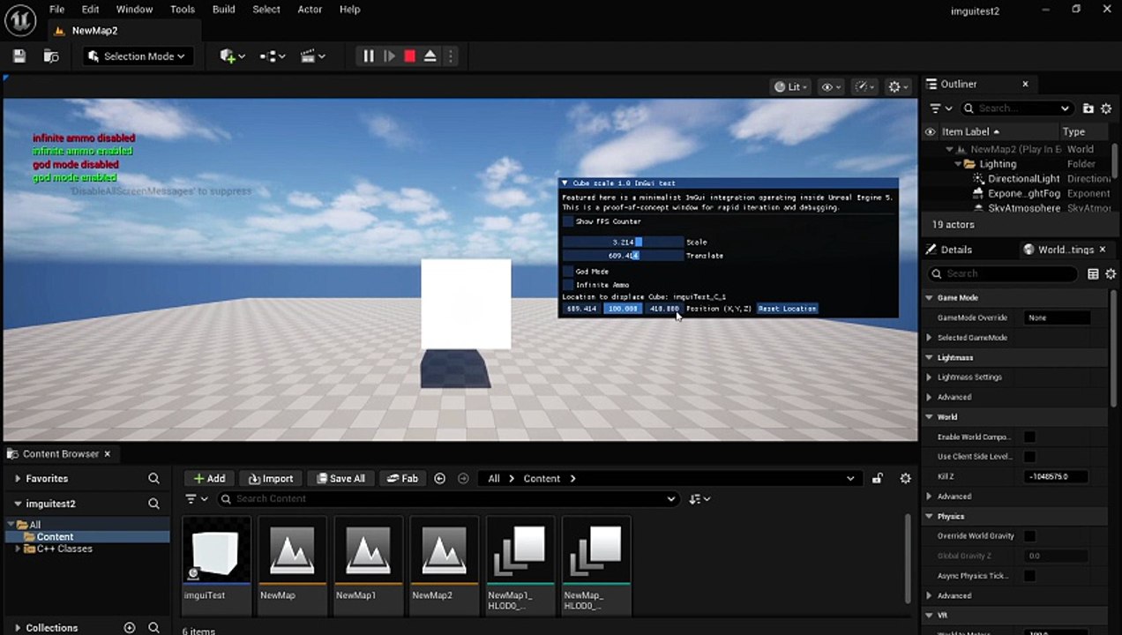Click the Content Browser history back arrow

[439, 479]
